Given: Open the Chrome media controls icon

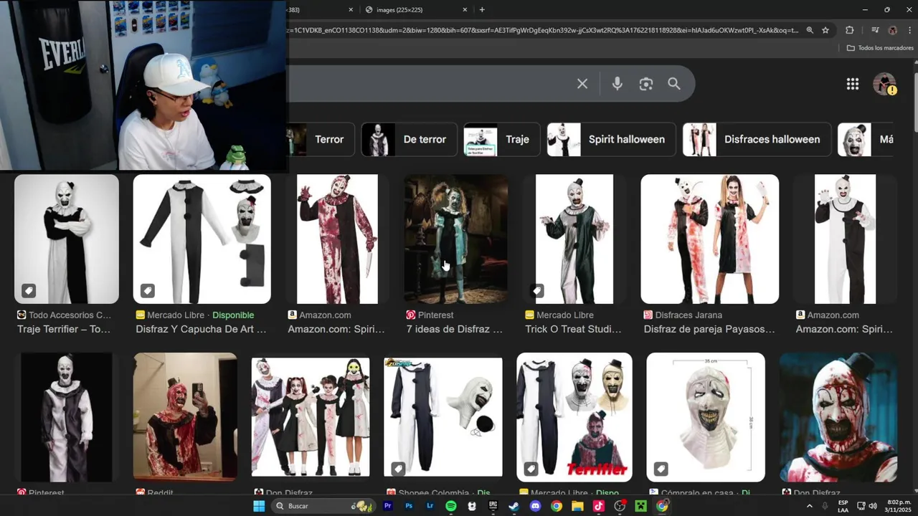Looking at the screenshot, I should pyautogui.click(x=875, y=30).
